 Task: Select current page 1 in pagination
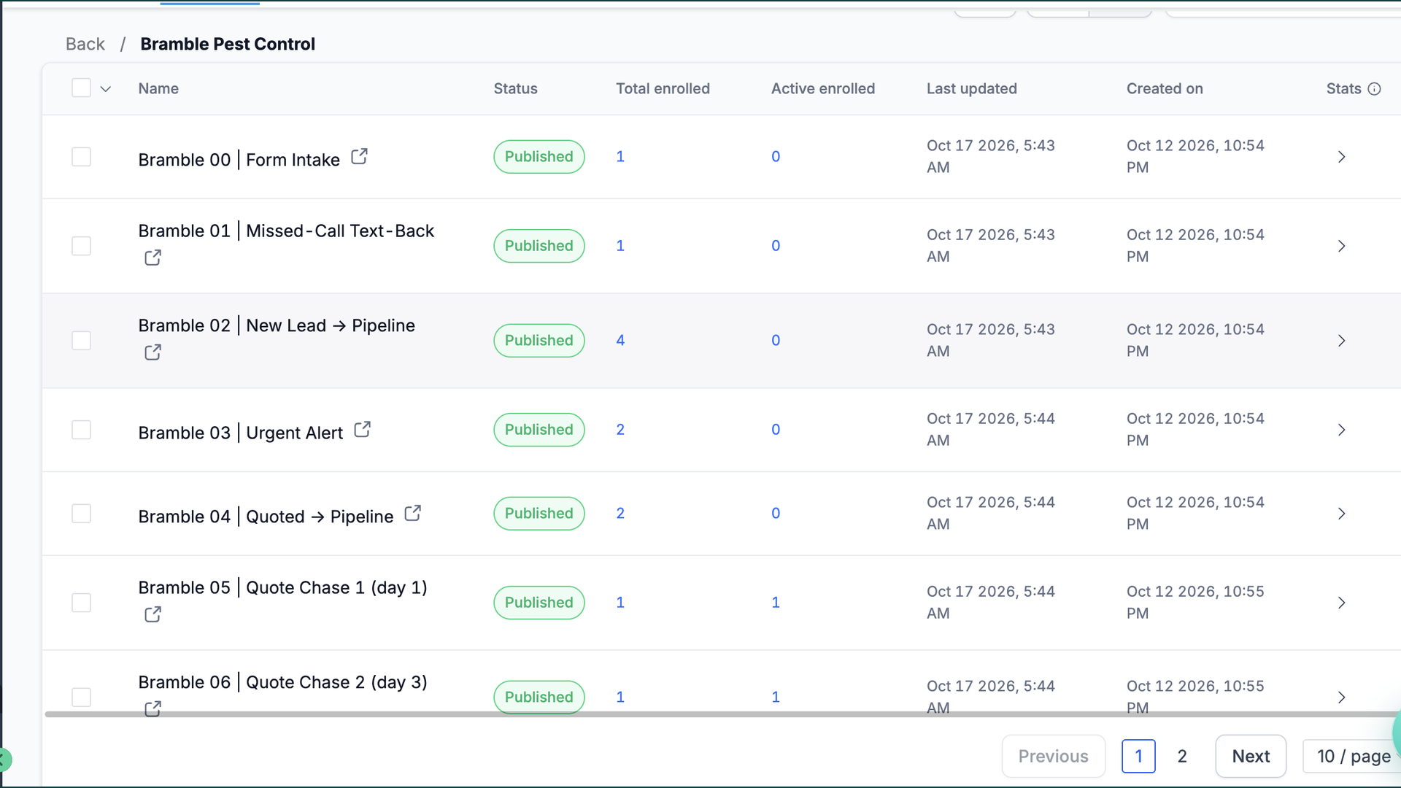[1138, 756]
